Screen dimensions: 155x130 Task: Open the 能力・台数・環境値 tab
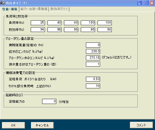pyautogui.click(x=34, y=9)
